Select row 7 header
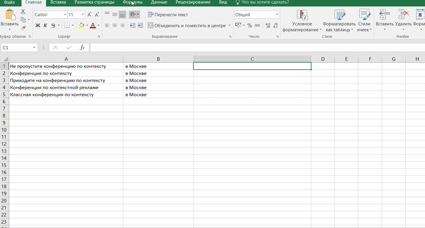Screen dimensions: 425x228 [4, 108]
